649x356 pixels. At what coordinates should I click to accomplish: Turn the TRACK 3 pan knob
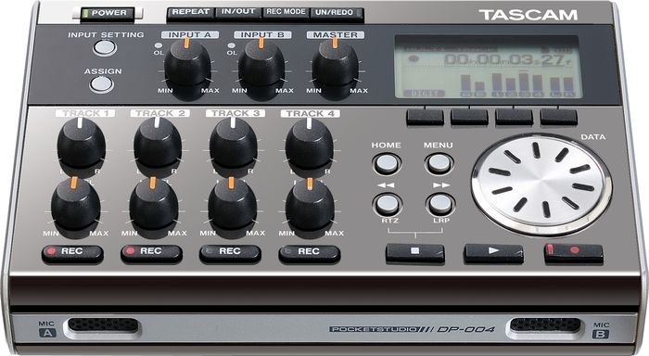pyautogui.click(x=234, y=144)
